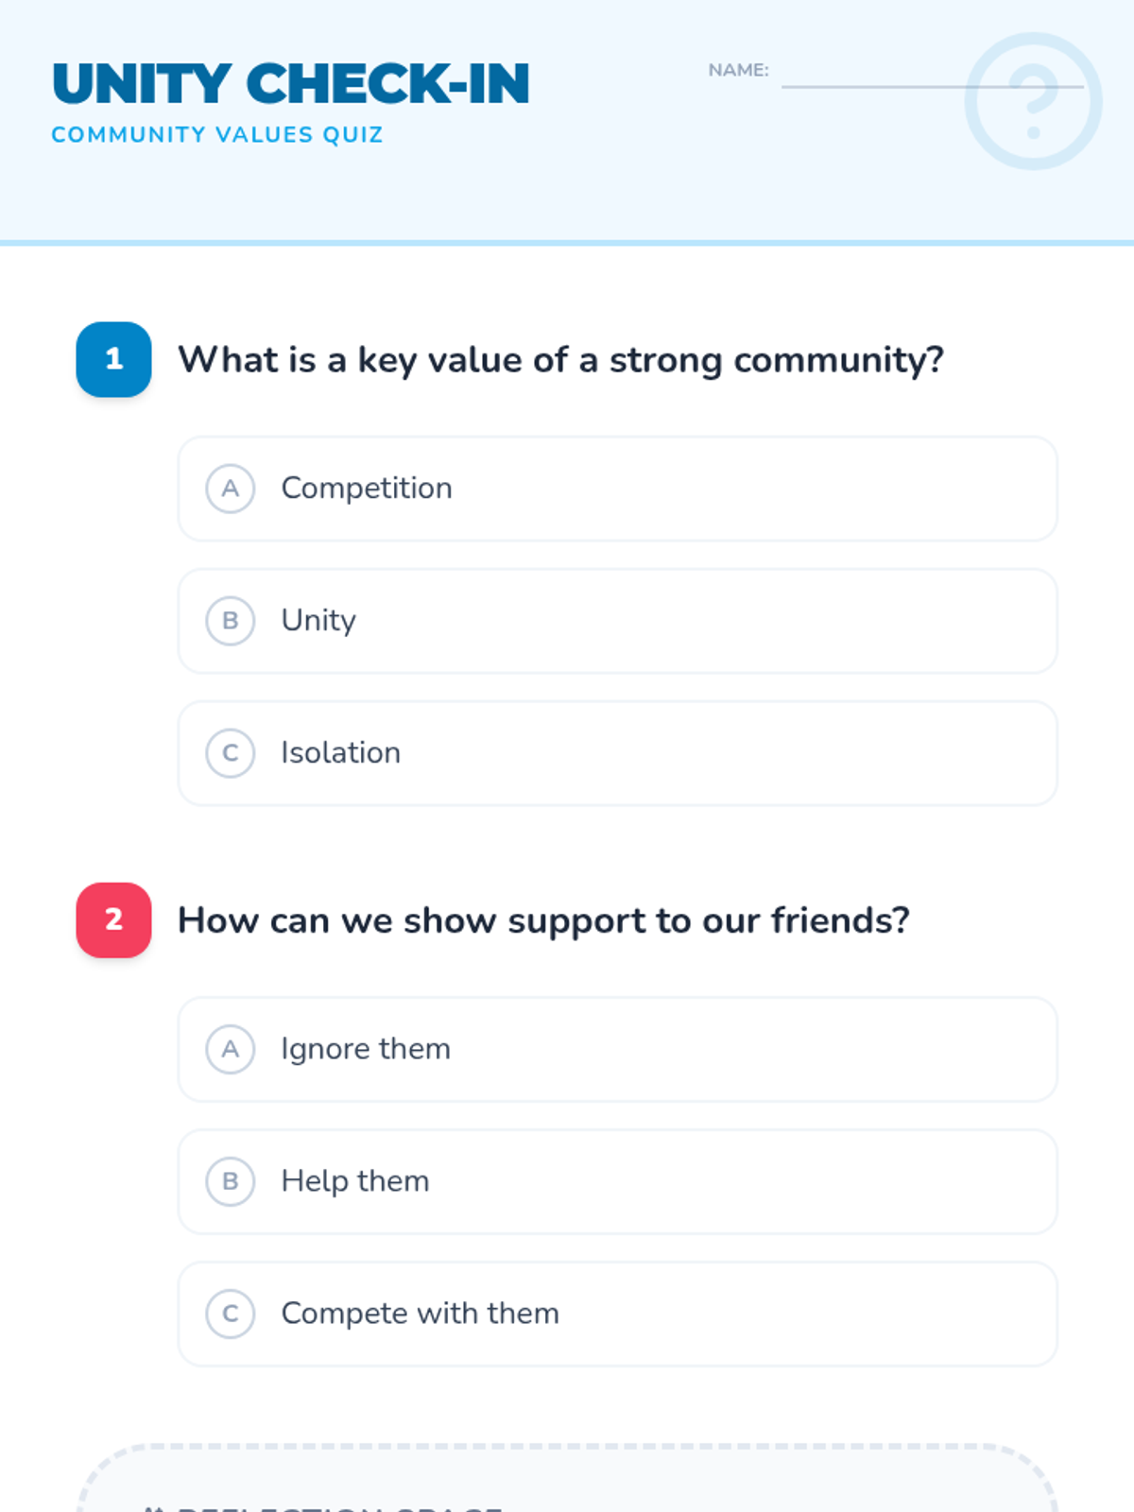The height and width of the screenshot is (1512, 1134).
Task: Click the Community Values Quiz subtitle
Action: (217, 135)
